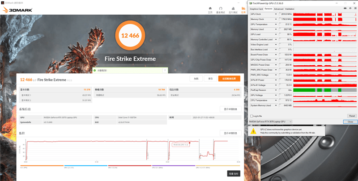Open the 3DMark stress test icon
Screen dimensions: 358x181
coord(233,8)
